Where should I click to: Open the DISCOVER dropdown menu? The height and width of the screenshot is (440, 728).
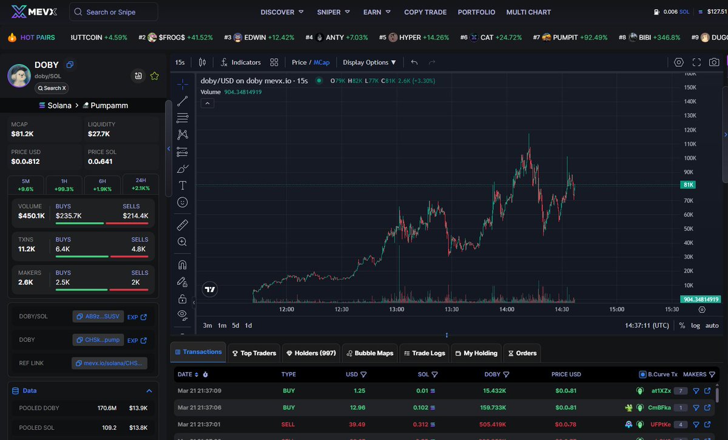(x=282, y=12)
